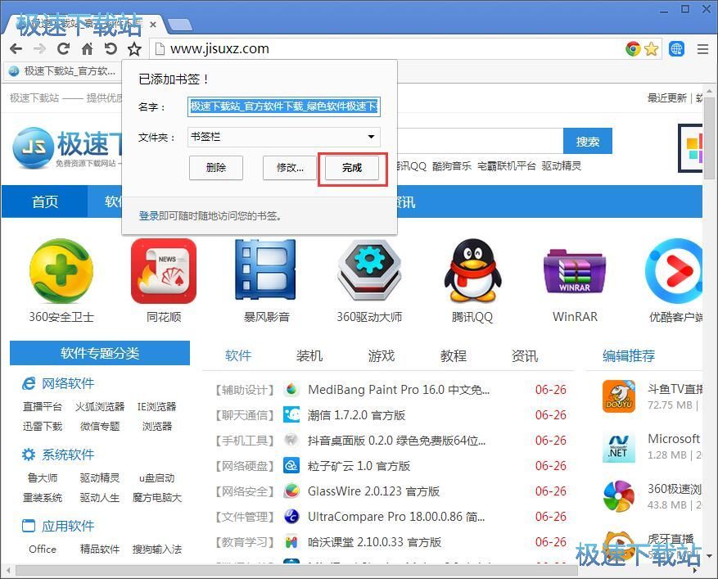The image size is (718, 579).
Task: Open the 360安全卫士 icon
Action: point(61,271)
